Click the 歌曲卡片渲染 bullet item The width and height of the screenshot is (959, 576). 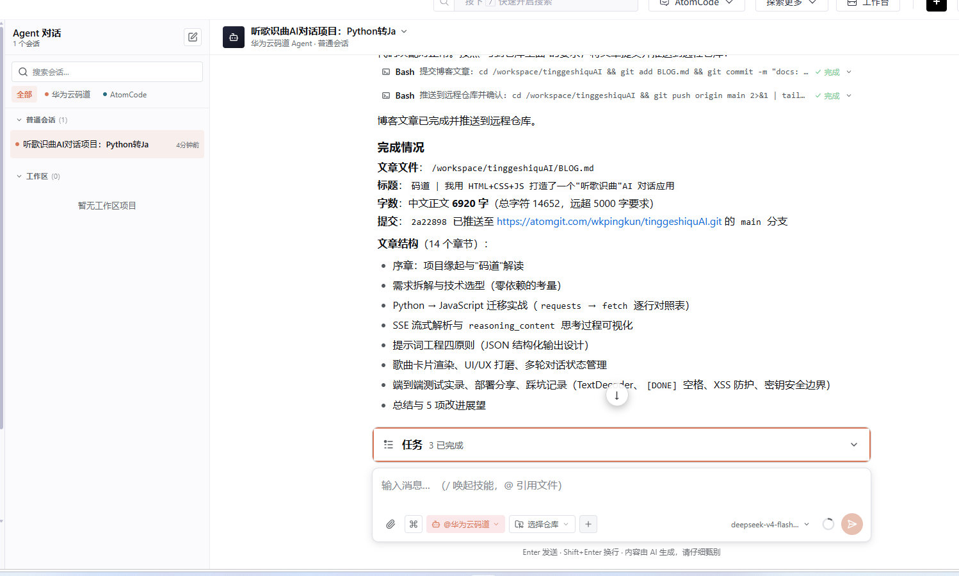tap(500, 365)
